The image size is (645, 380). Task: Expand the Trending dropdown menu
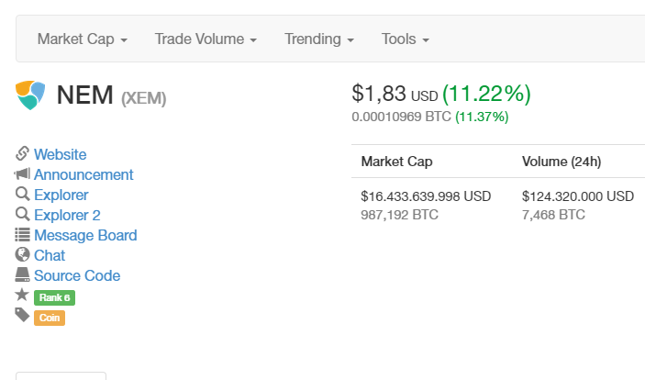(x=318, y=39)
